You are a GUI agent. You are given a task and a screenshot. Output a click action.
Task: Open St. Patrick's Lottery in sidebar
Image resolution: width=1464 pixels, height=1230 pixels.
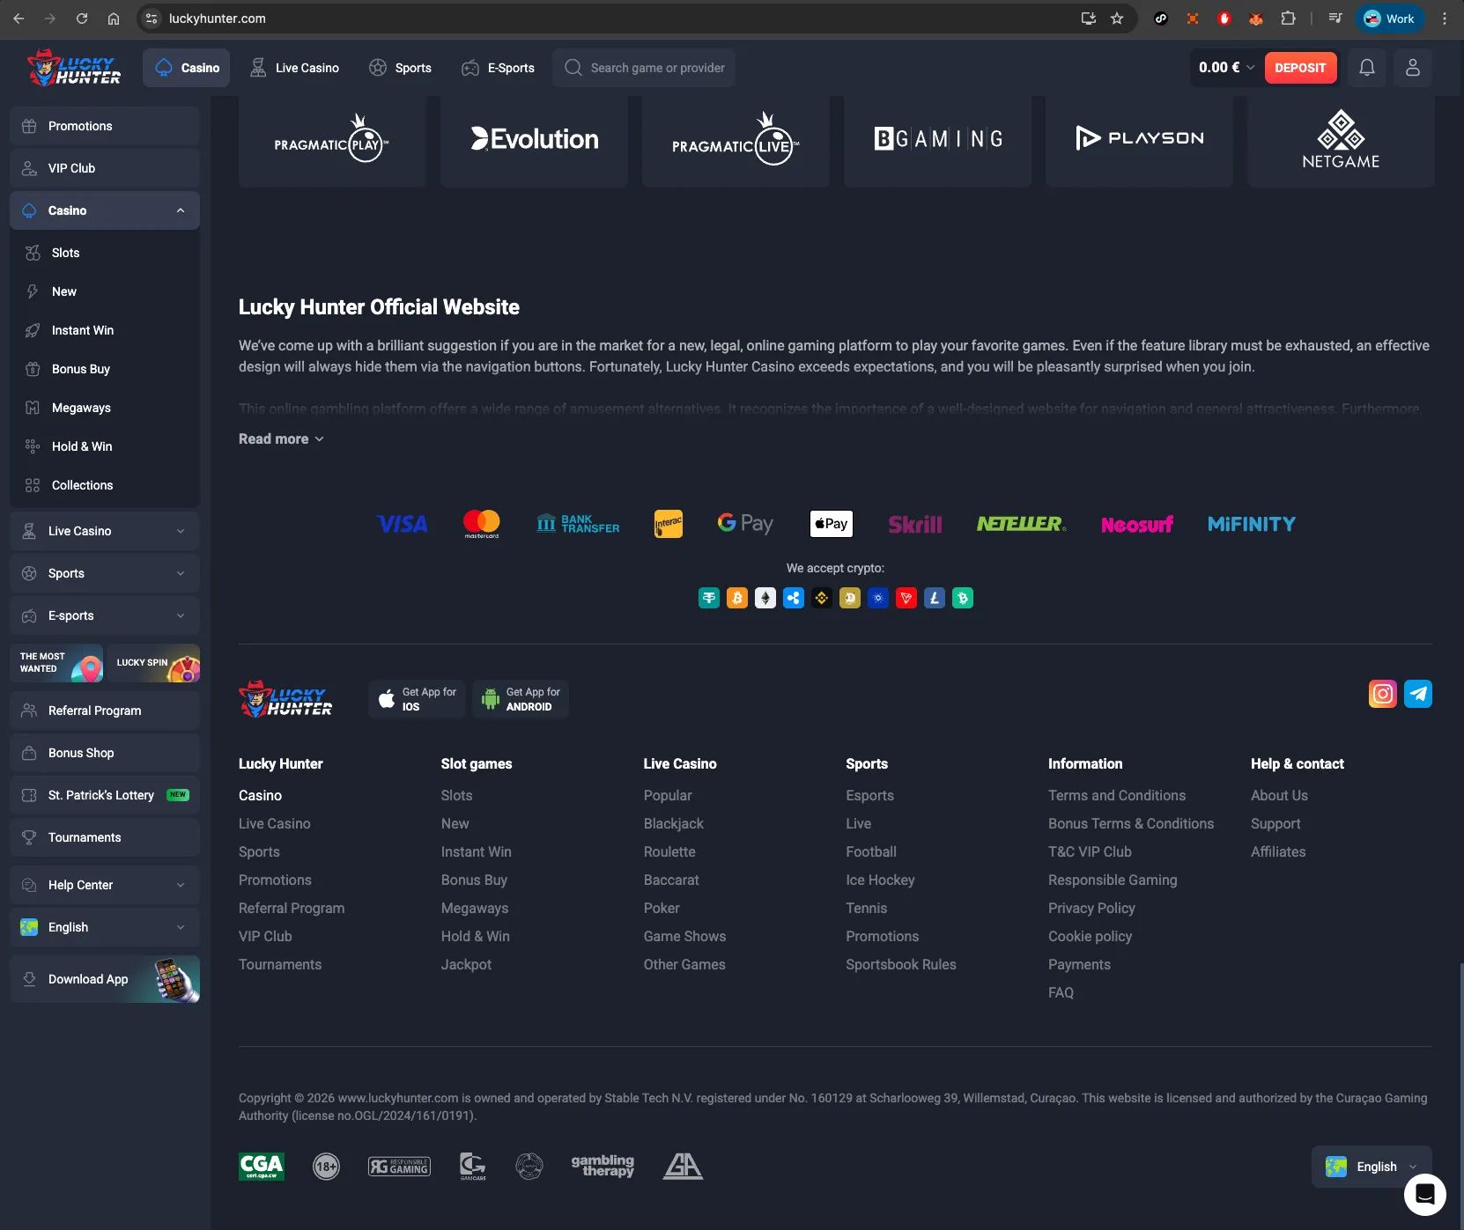pyautogui.click(x=105, y=795)
